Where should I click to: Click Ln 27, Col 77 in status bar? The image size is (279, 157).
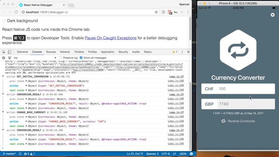135,154
